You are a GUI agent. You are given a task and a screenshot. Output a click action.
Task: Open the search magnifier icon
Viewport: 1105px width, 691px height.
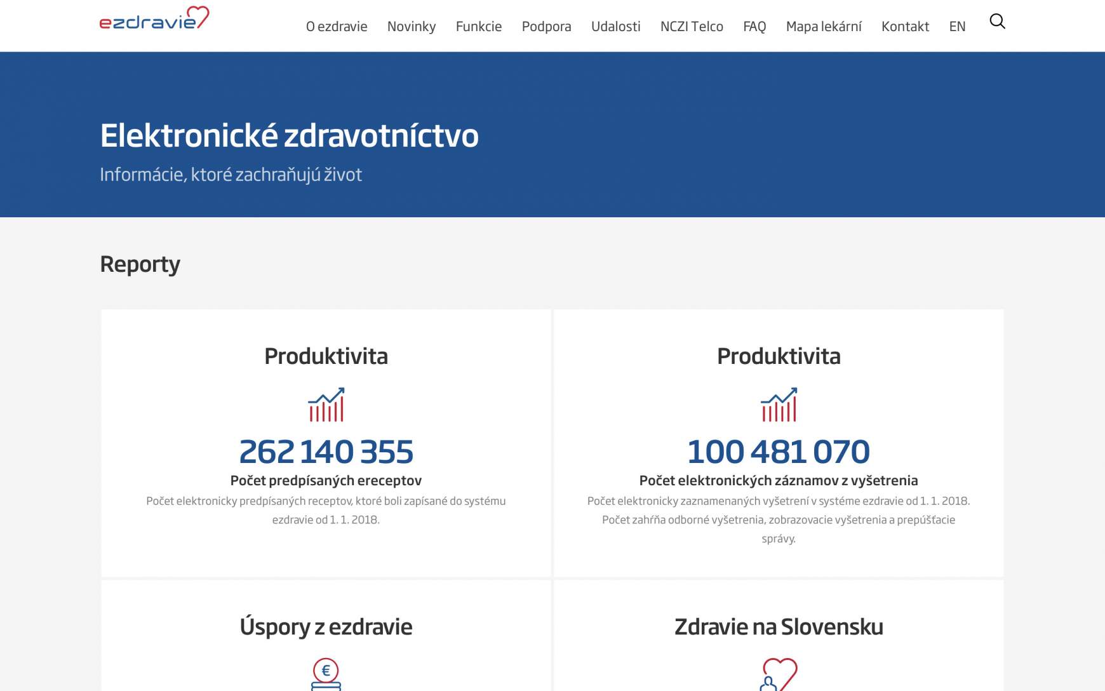(997, 22)
